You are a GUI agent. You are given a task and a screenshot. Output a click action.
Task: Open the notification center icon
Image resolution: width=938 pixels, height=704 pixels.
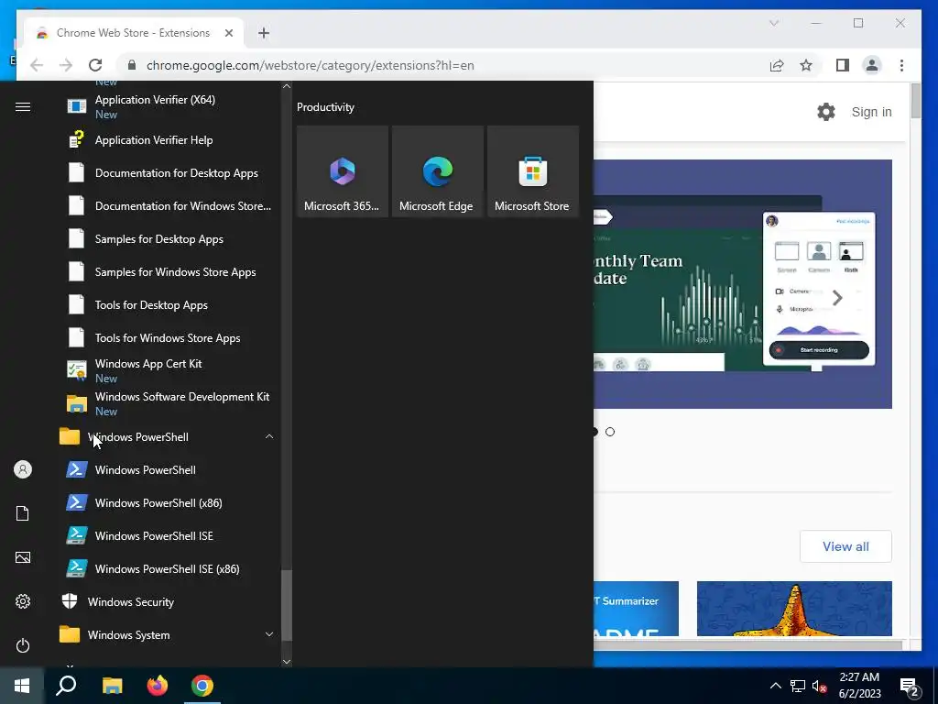click(911, 687)
